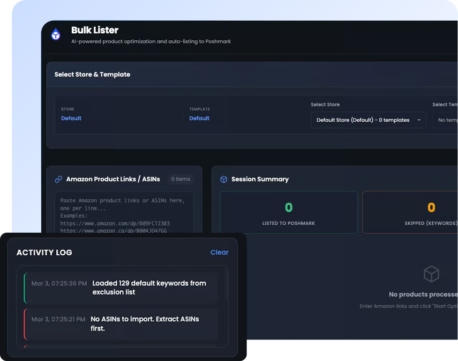
Task: Click the Default link under STORE
Action: [x=71, y=118]
